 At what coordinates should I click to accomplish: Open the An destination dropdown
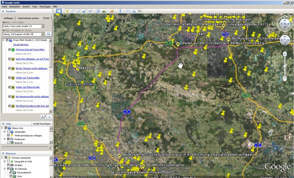click(43, 34)
